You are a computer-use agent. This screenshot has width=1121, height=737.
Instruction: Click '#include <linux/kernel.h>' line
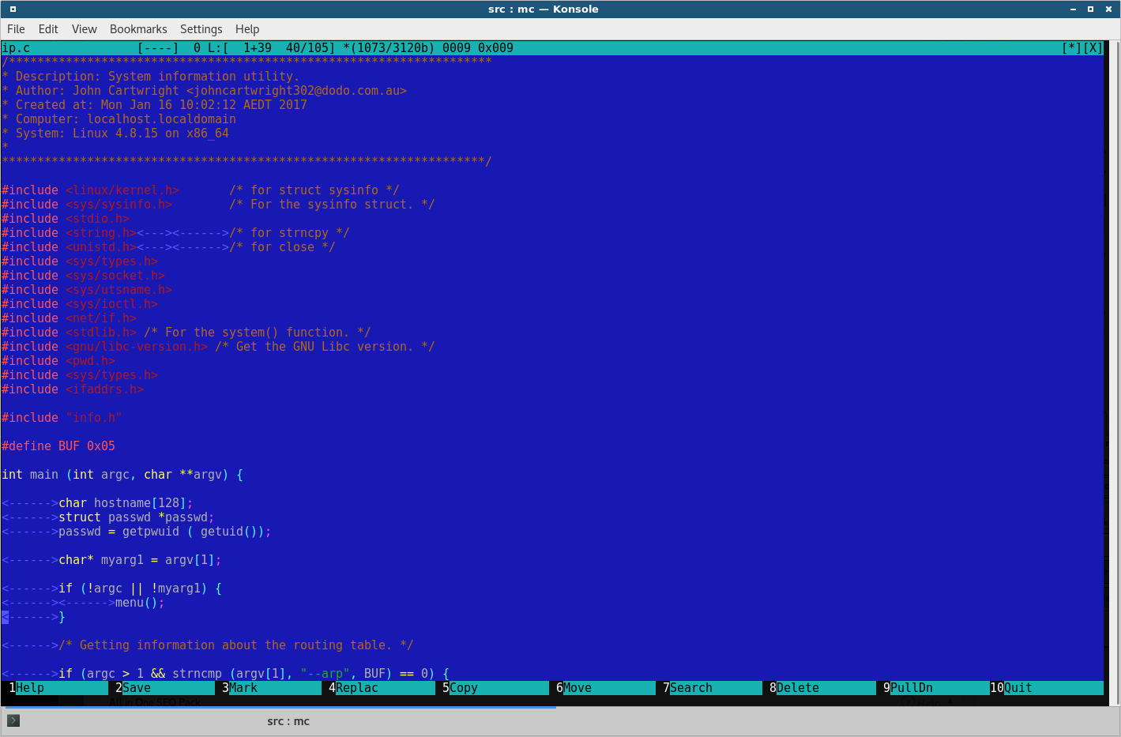pos(90,190)
